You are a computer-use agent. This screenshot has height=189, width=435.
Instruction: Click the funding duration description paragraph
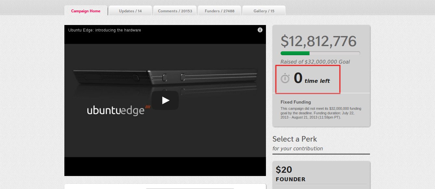(321, 113)
